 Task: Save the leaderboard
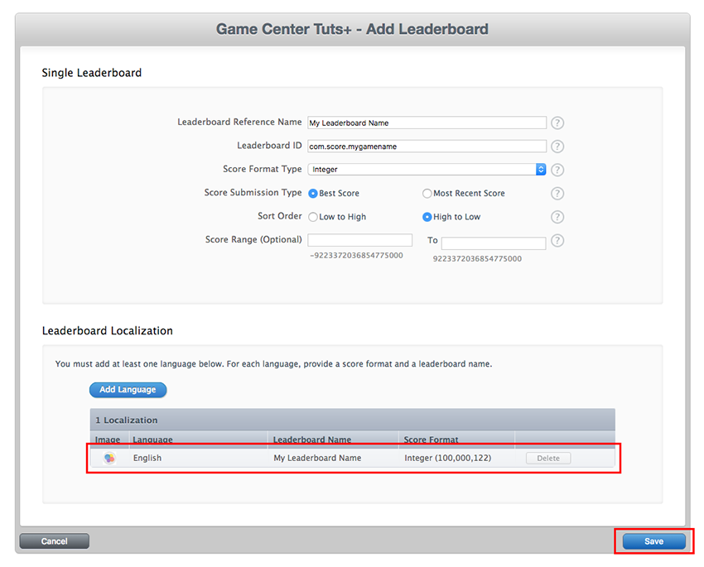pos(653,541)
